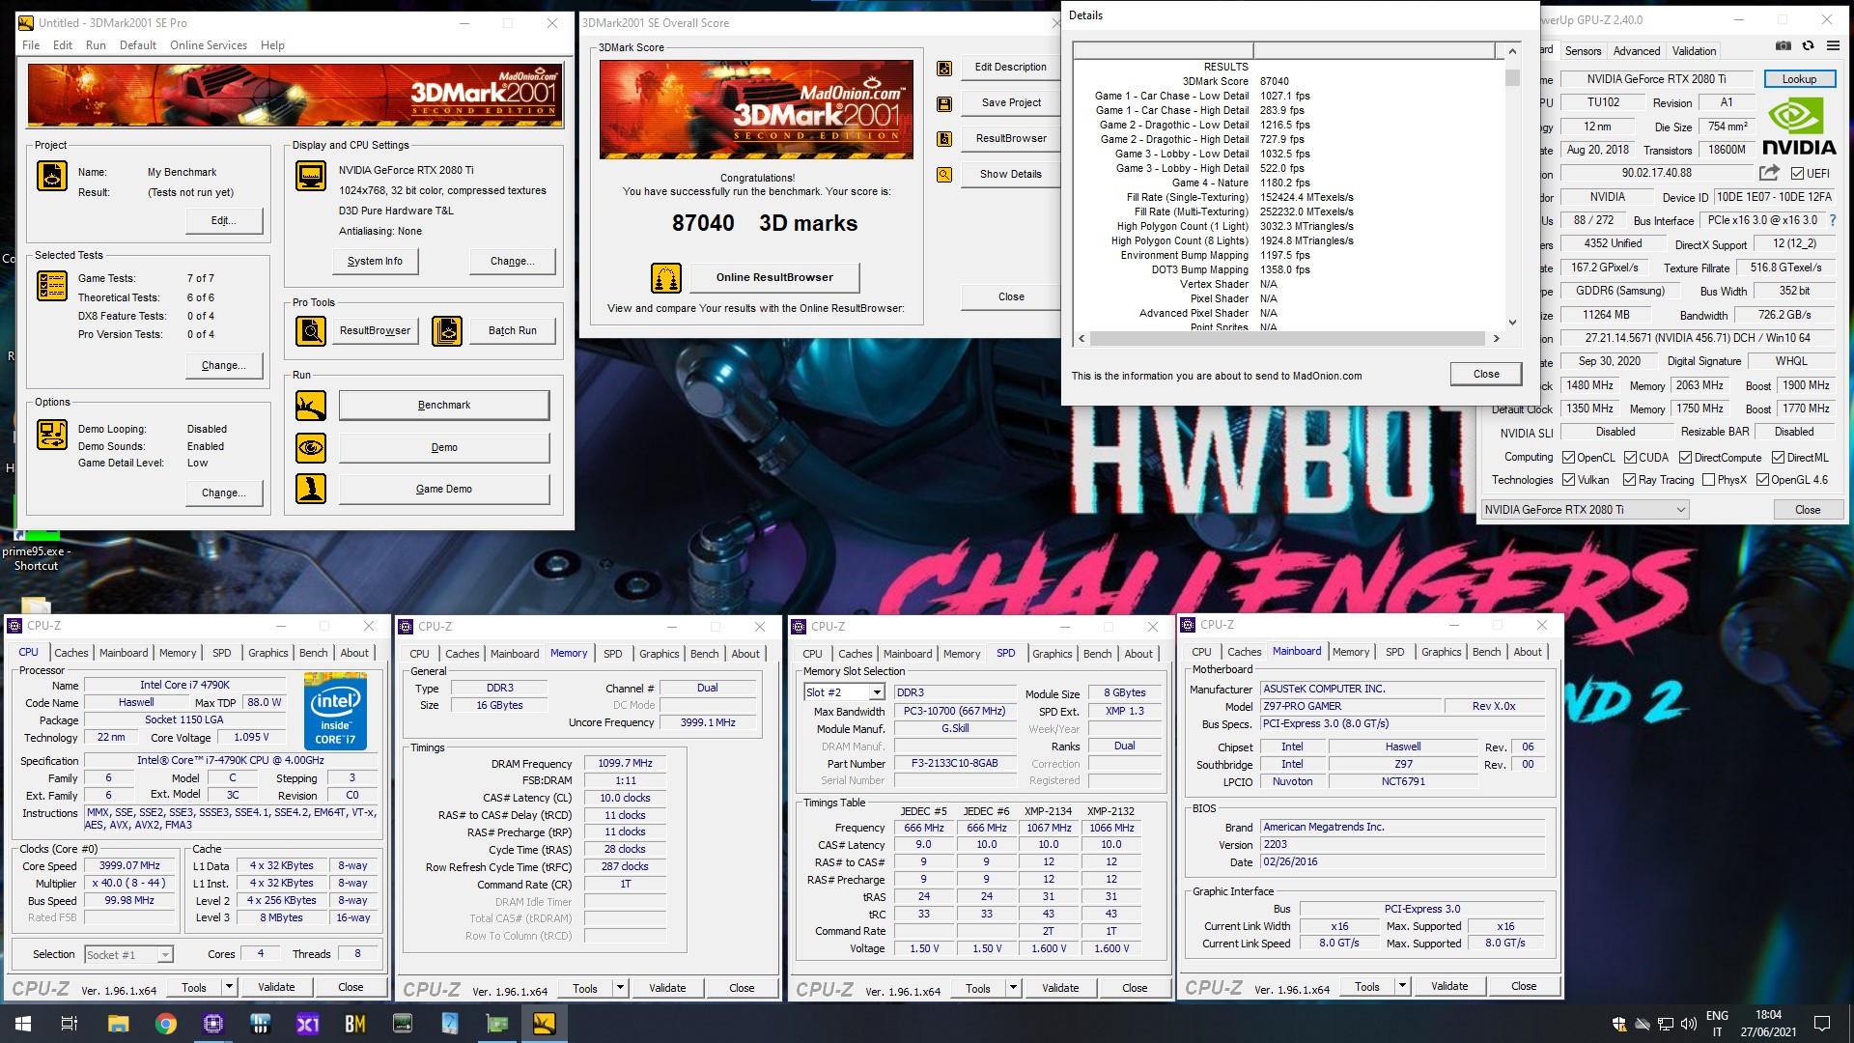Open the Caches tab in the CPU-Z CPU window
The height and width of the screenshot is (1043, 1854).
pos(70,653)
